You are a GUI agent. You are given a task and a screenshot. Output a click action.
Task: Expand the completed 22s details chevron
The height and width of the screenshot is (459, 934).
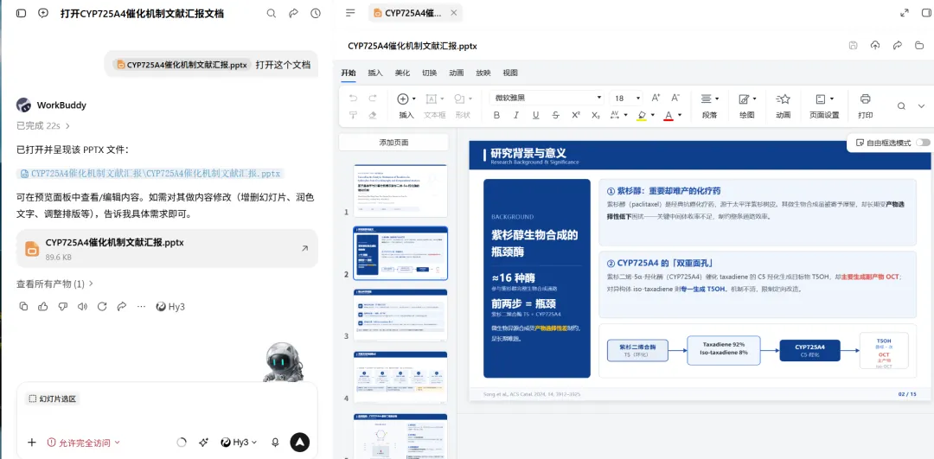68,125
